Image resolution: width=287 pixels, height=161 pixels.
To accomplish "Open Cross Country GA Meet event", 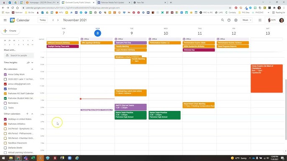I will (x=266, y=78).
